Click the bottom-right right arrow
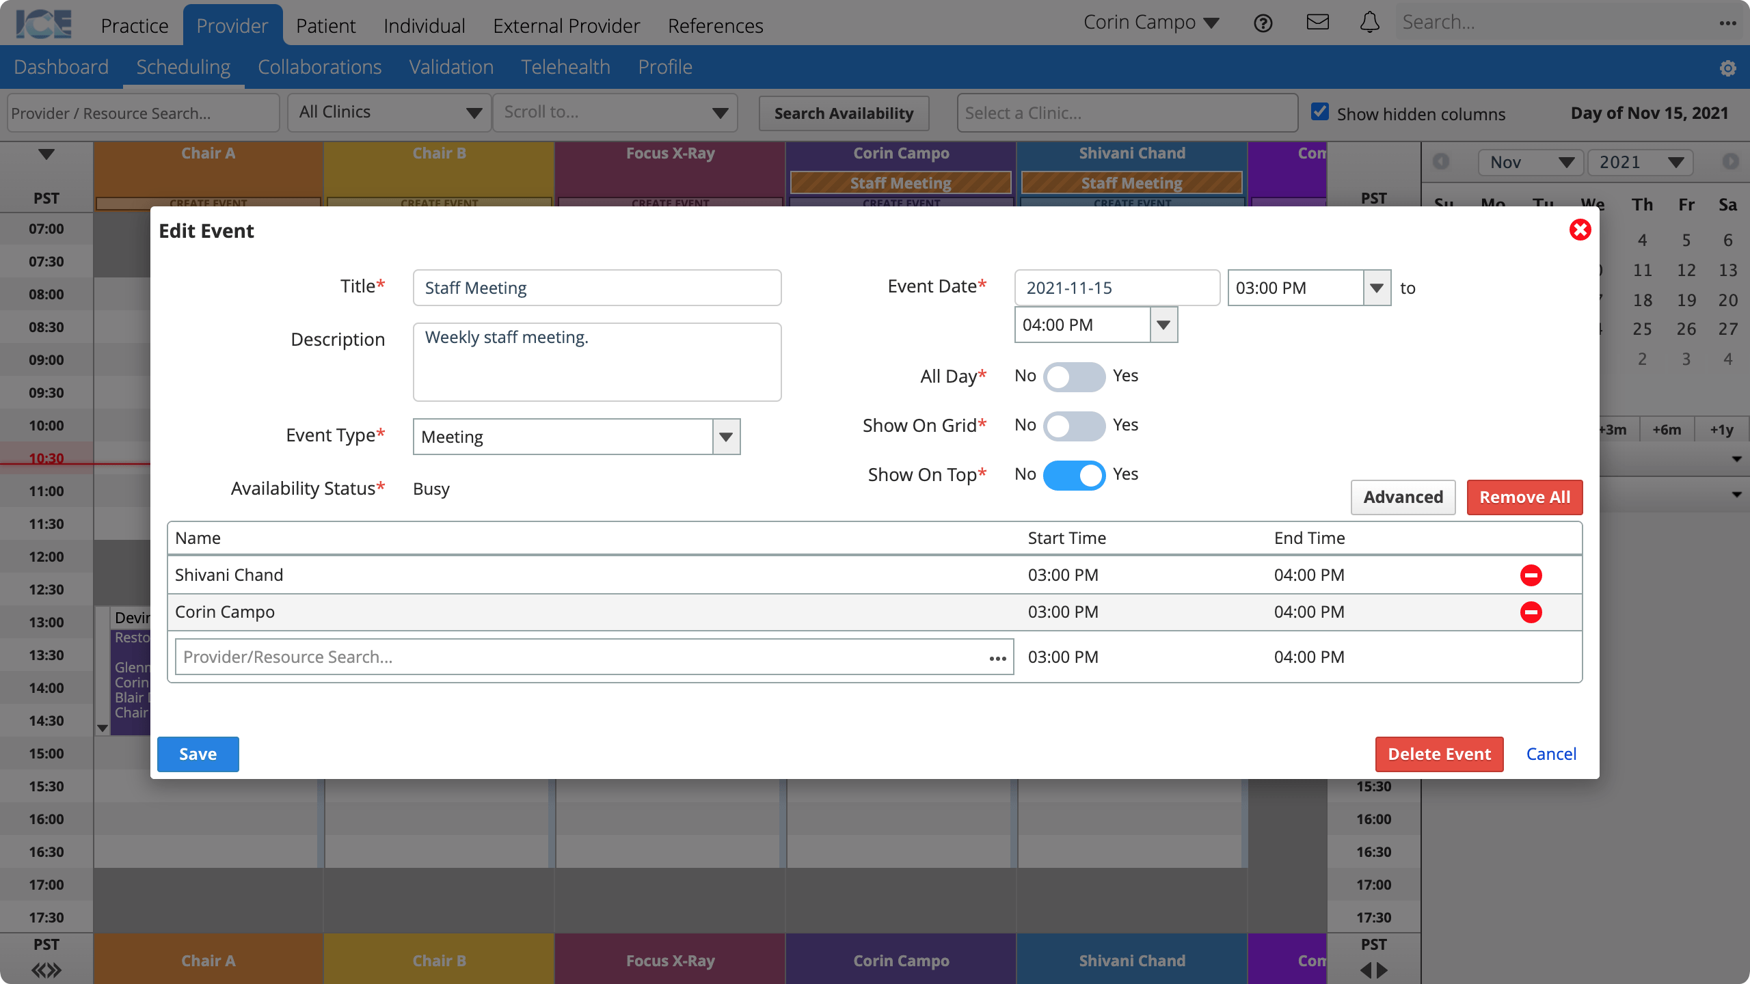Image resolution: width=1750 pixels, height=984 pixels. [x=1382, y=970]
